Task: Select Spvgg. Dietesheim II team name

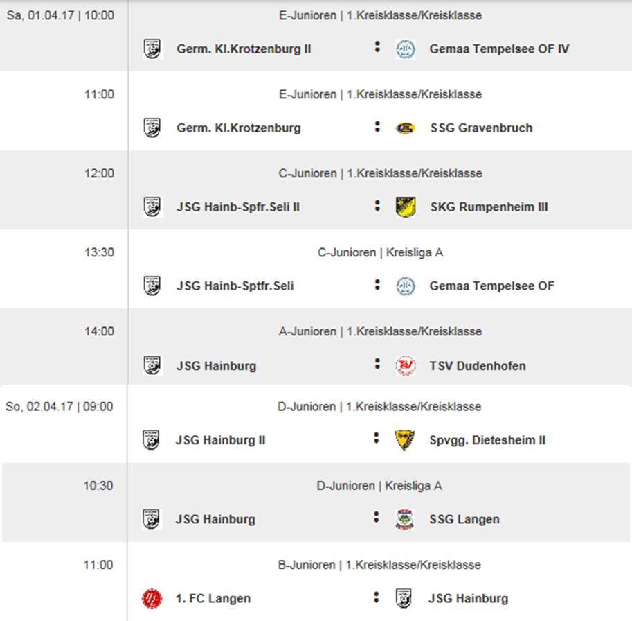Action: click(x=487, y=440)
